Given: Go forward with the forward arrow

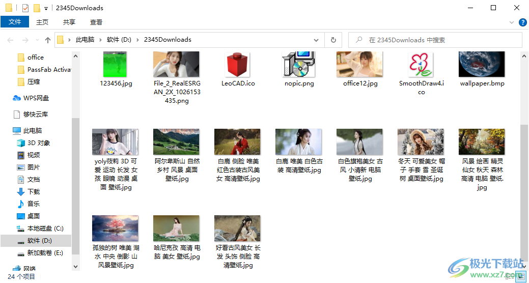Looking at the screenshot, I should [x=25, y=40].
